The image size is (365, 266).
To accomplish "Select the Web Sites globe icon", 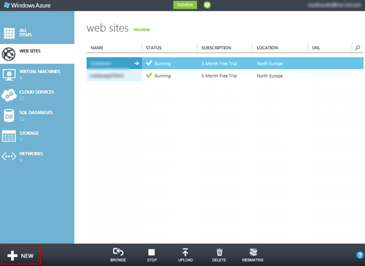I will (x=9, y=54).
